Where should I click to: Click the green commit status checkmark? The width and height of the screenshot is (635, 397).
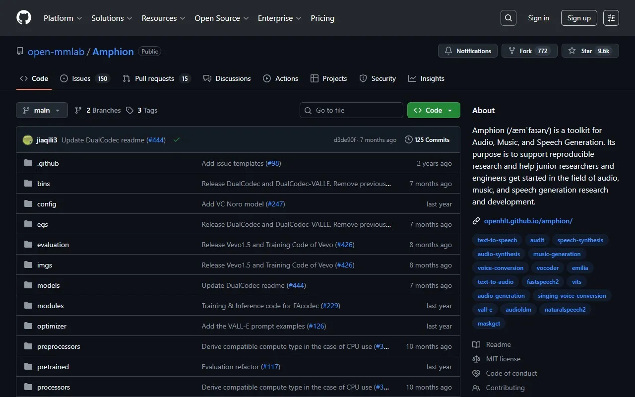coord(177,140)
